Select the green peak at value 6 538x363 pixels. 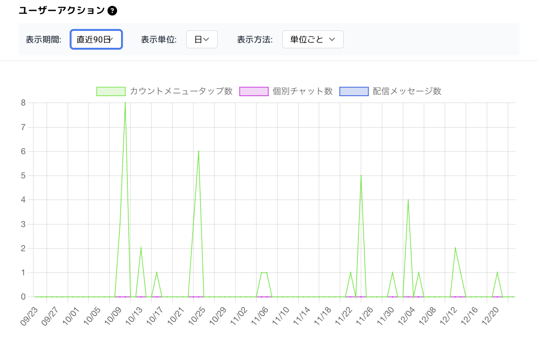pyautogui.click(x=198, y=152)
